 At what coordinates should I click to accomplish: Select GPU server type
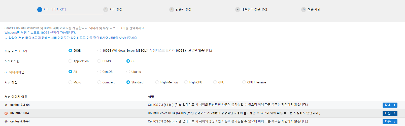215,82
